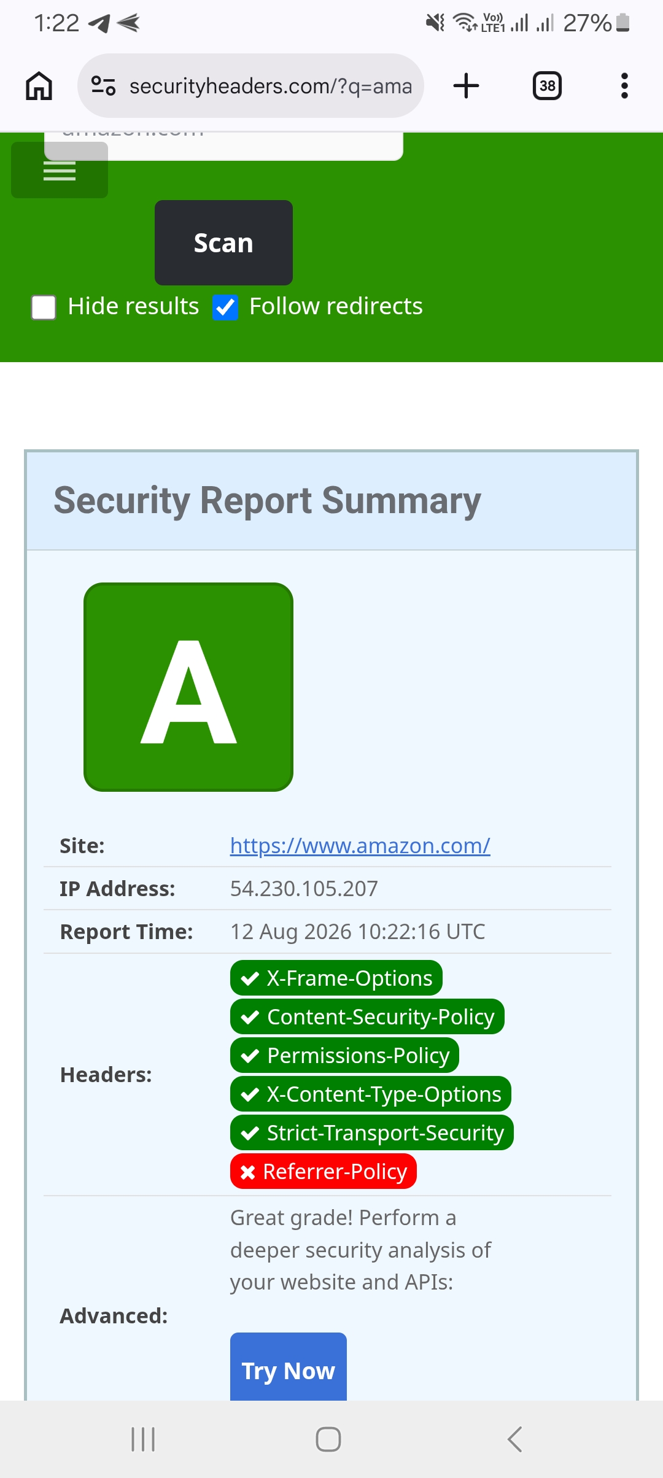Open the https://www.amazon.com/ link
The width and height of the screenshot is (663, 1478).
[360, 846]
